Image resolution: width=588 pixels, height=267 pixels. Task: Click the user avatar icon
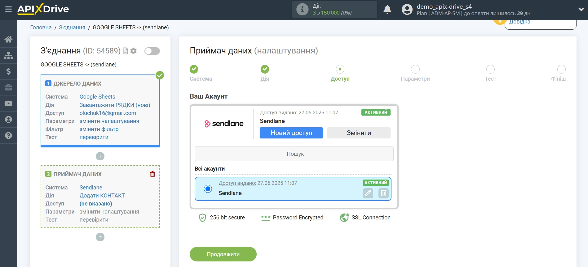407,10
